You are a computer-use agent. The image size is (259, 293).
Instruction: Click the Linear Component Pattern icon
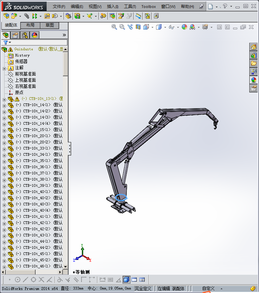click(35, 16)
